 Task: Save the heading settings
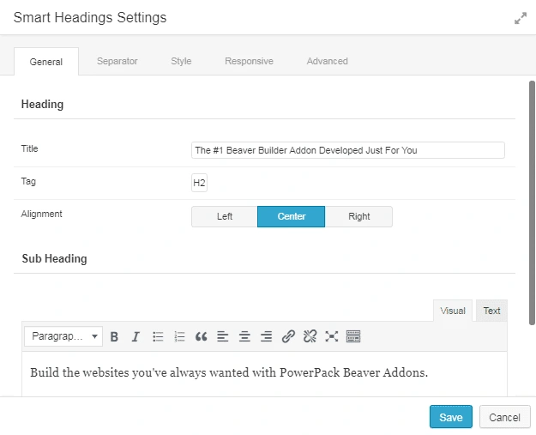point(450,418)
